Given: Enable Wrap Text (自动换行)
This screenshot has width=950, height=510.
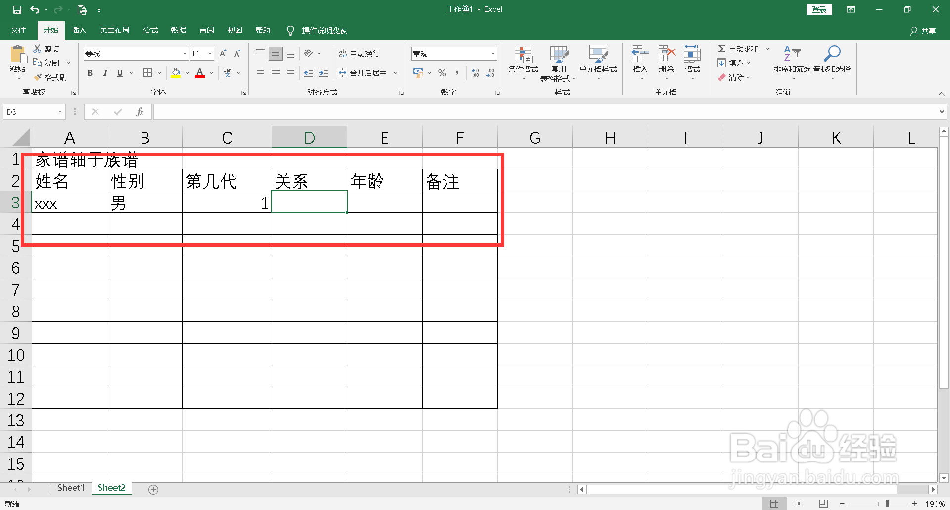Looking at the screenshot, I should pyautogui.click(x=360, y=53).
